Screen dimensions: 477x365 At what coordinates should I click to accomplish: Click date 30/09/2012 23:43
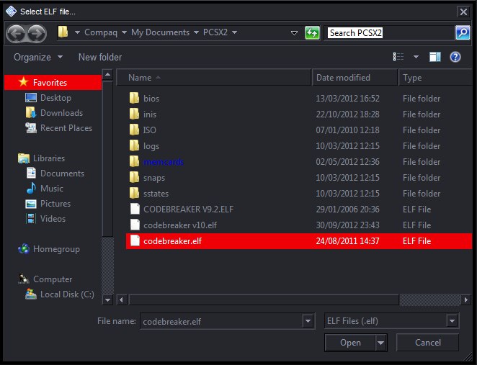(x=347, y=225)
